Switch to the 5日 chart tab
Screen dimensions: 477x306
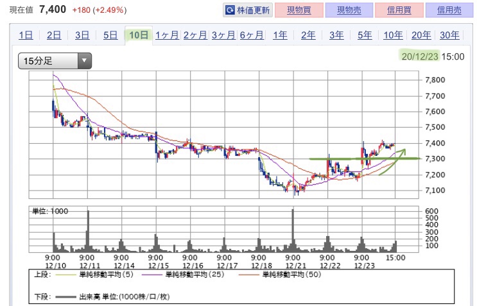110,35
